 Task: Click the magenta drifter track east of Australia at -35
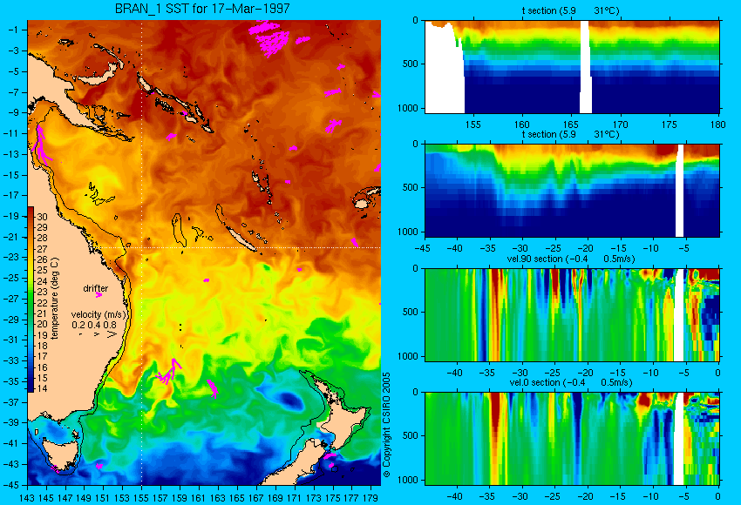point(170,372)
